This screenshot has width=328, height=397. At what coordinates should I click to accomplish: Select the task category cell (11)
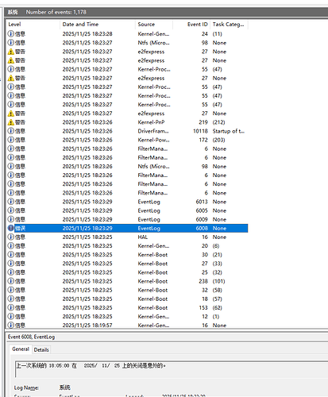218,34
